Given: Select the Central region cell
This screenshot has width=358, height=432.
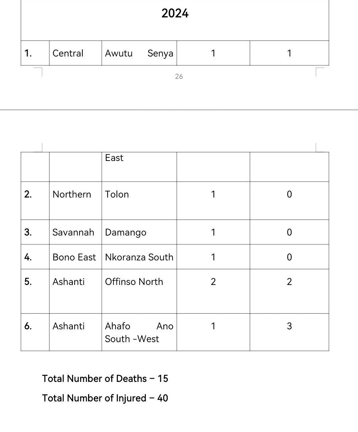Looking at the screenshot, I should pyautogui.click(x=68, y=53).
